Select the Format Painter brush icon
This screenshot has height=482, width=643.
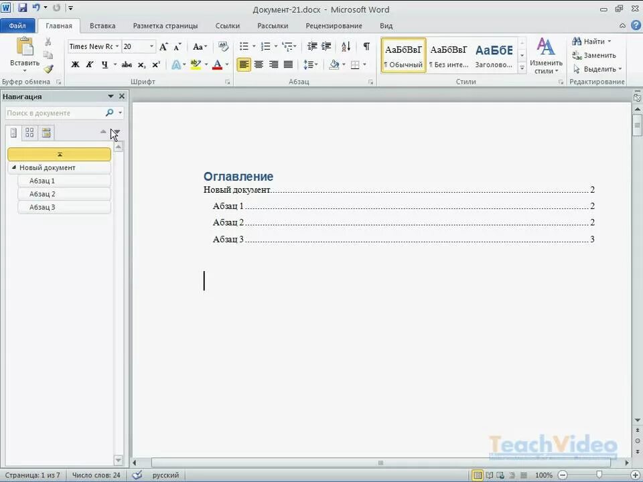48,69
